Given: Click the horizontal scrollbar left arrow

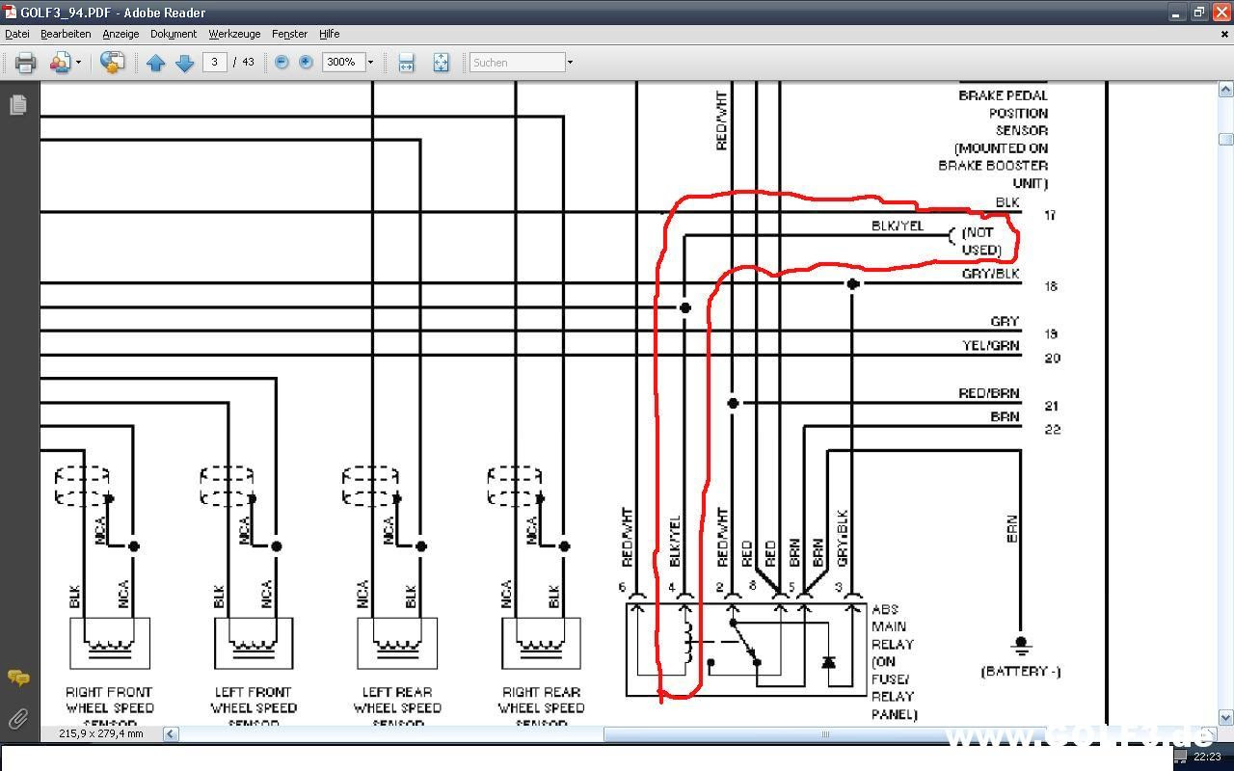Looking at the screenshot, I should coord(171,733).
